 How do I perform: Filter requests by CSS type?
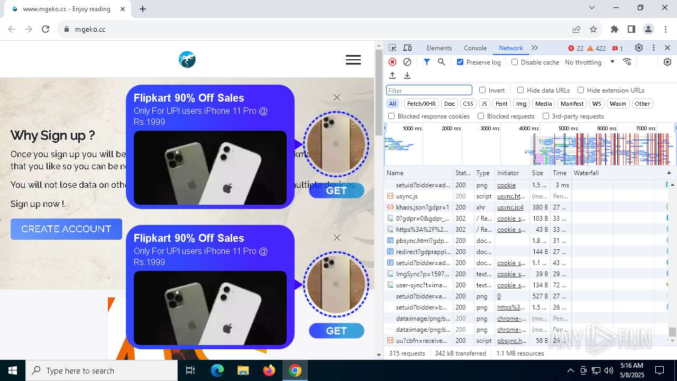tap(468, 104)
